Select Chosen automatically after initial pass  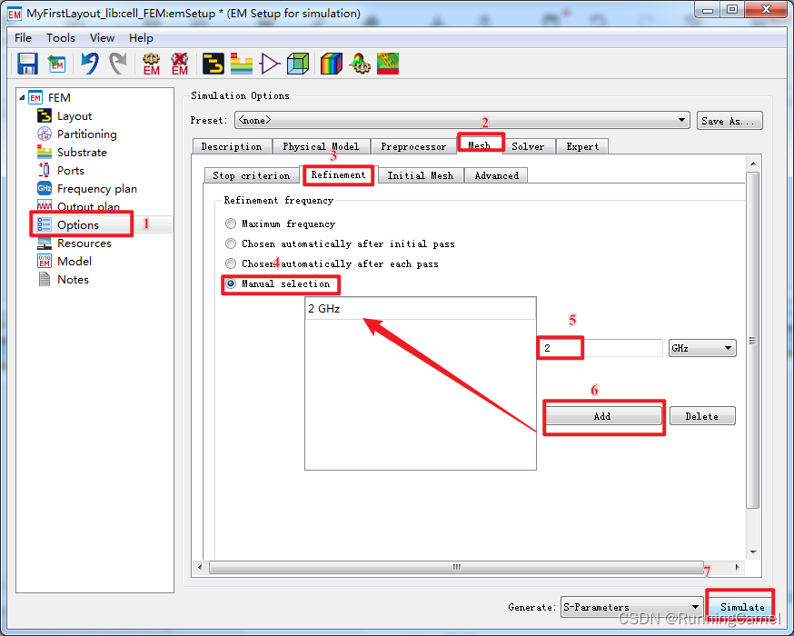pos(231,243)
